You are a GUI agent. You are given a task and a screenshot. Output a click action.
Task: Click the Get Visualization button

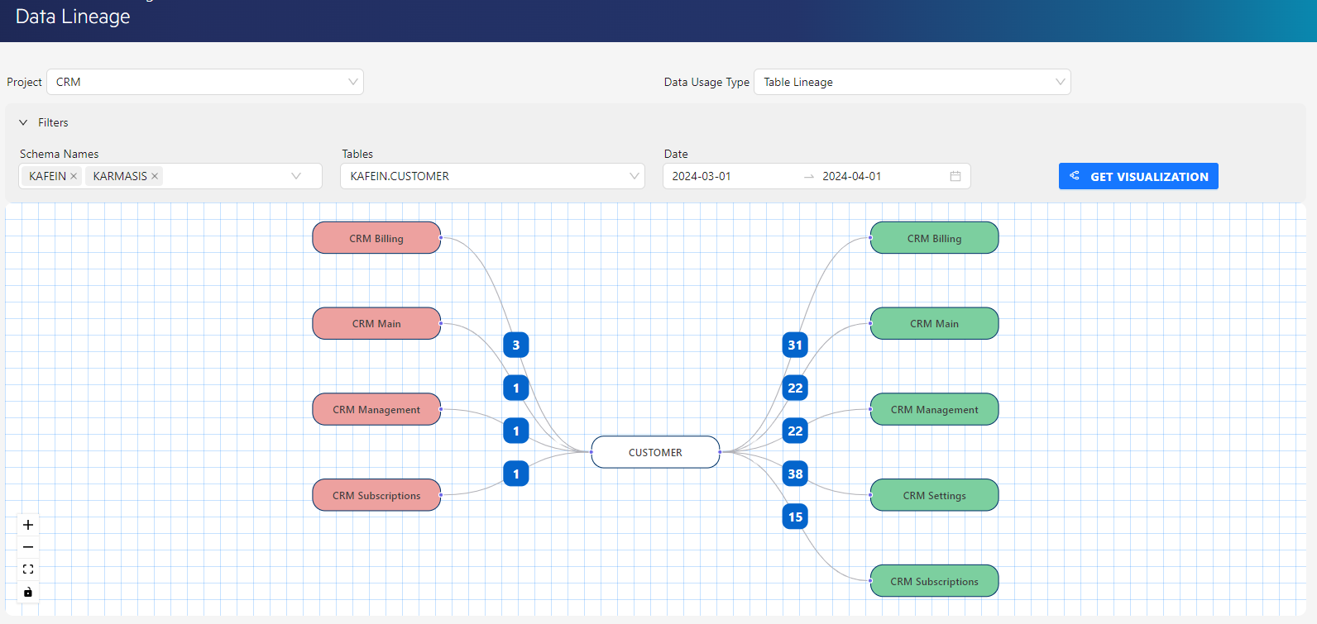click(x=1138, y=176)
